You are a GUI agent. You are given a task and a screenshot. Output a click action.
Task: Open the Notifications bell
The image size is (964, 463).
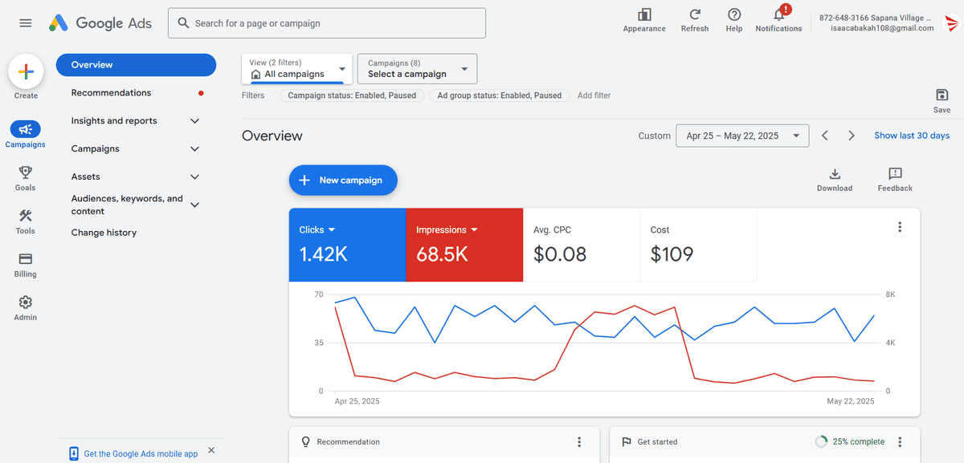778,15
